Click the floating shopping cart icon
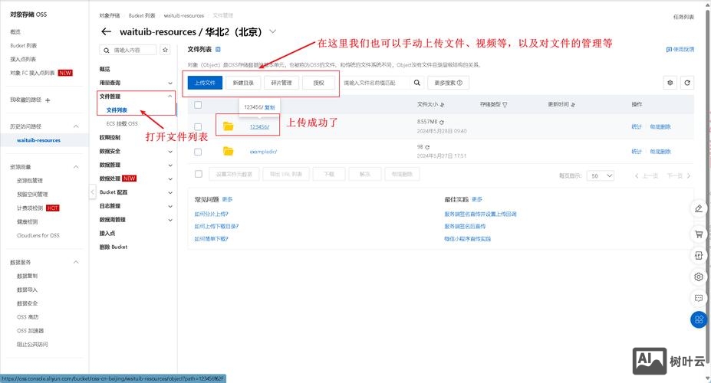Viewport: 711px width, 383px height. pyautogui.click(x=699, y=234)
